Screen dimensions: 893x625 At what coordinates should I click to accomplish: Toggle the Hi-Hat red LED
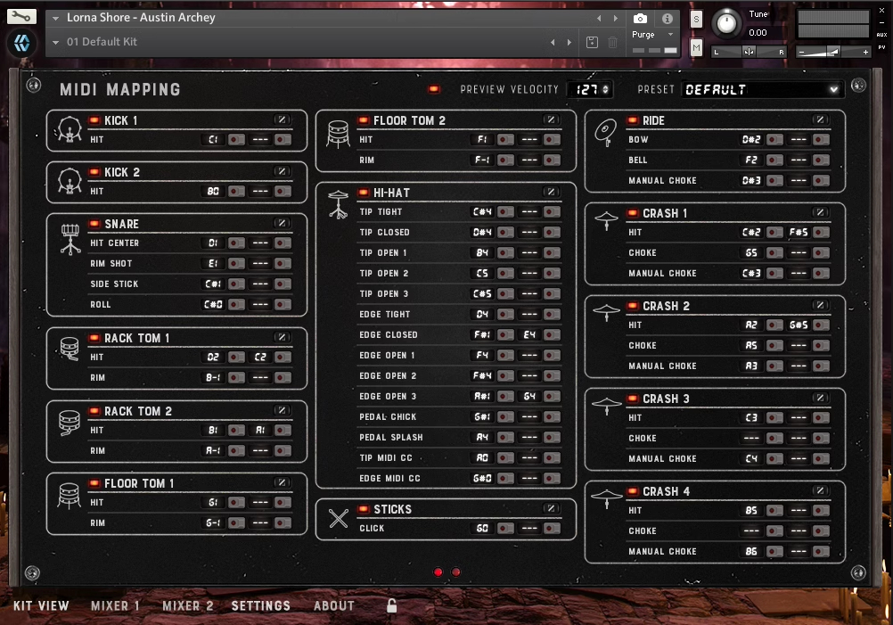pos(364,193)
